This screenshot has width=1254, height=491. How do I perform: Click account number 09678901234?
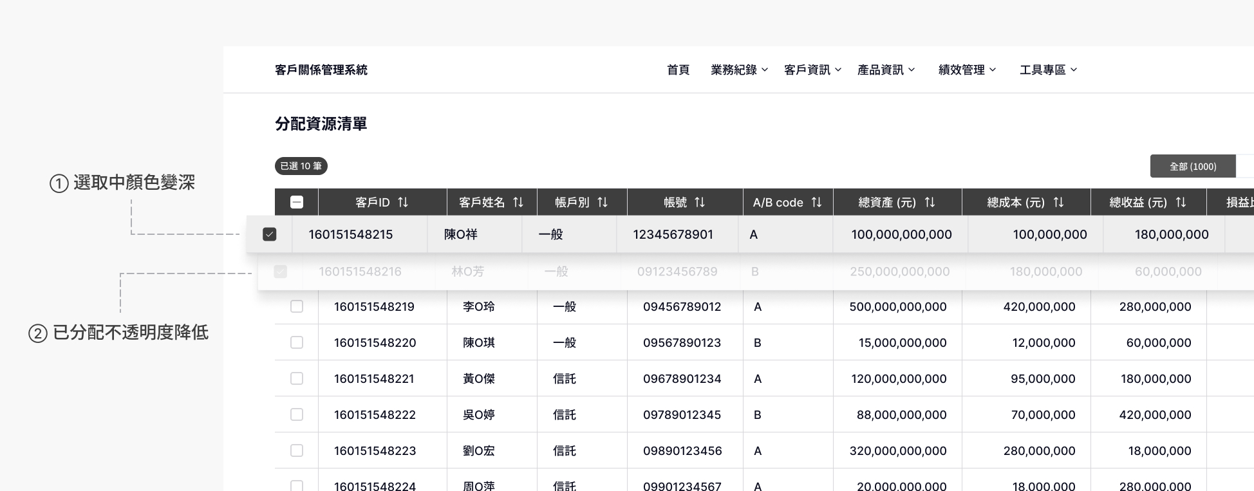[682, 378]
